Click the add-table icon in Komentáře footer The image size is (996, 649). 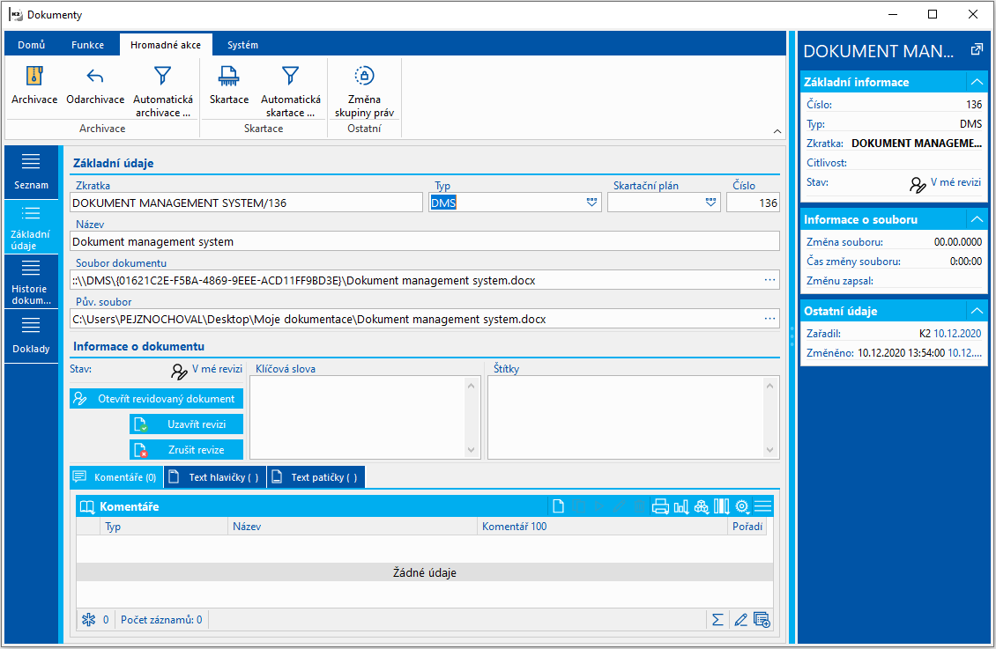tap(762, 620)
